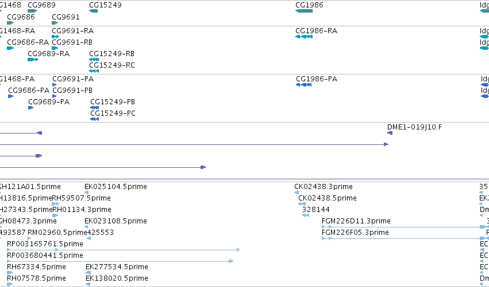This screenshot has height=287, width=489.
Task: Click the CG9686 gene arrow glyph
Action: [10, 23]
